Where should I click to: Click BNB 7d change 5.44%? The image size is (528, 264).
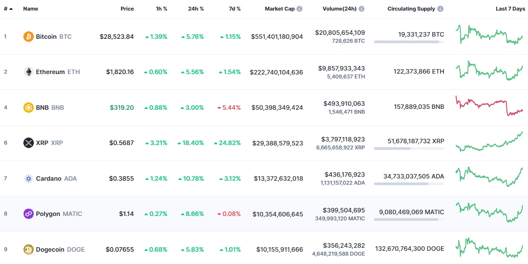pos(229,108)
